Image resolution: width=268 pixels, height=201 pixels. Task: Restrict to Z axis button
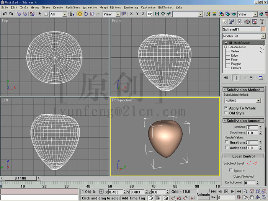(143, 14)
